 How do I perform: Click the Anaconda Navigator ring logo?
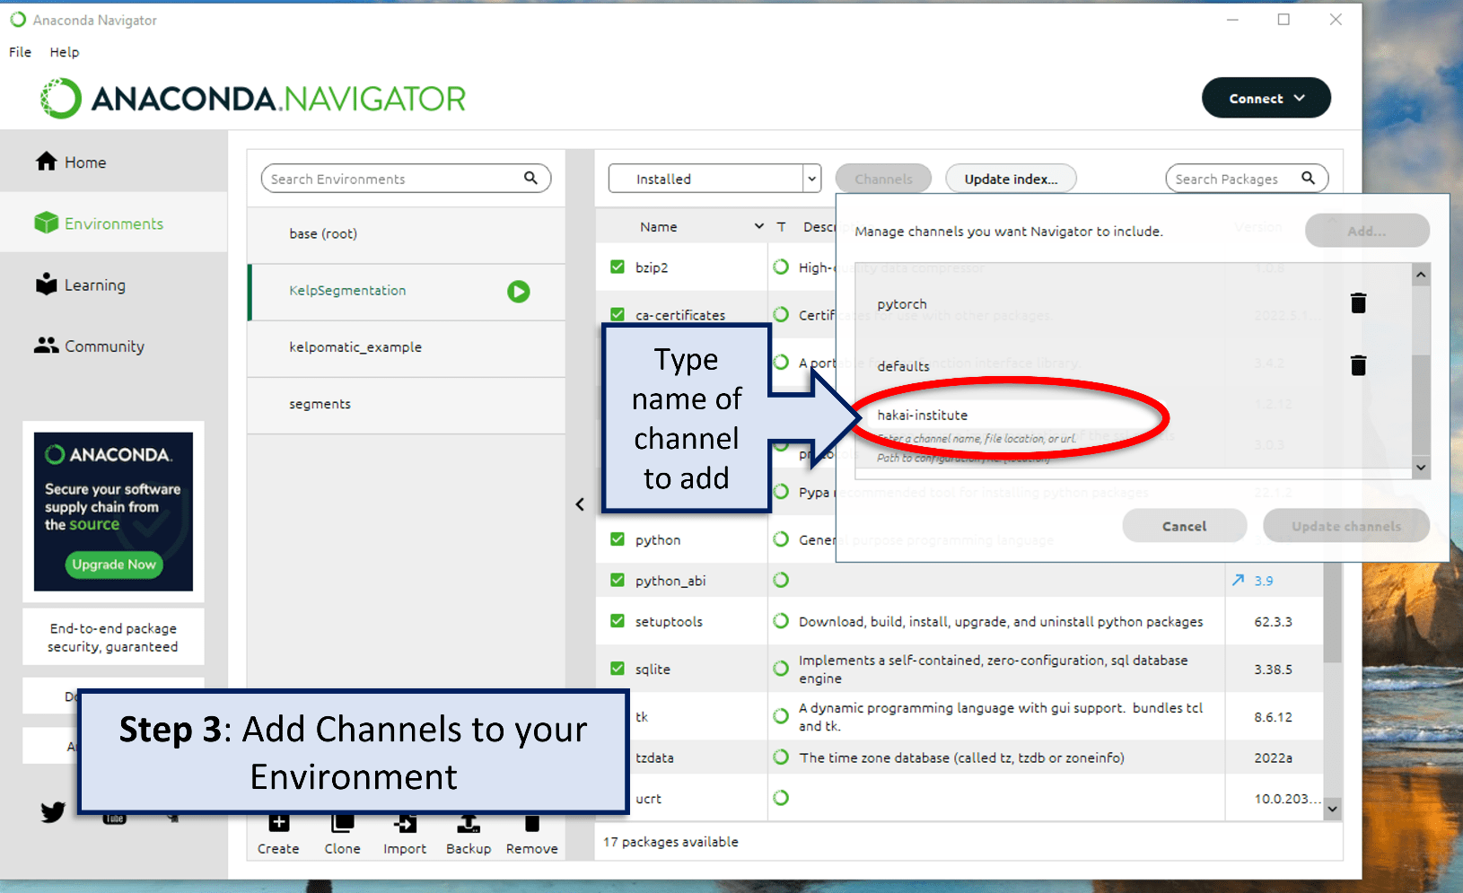click(61, 99)
